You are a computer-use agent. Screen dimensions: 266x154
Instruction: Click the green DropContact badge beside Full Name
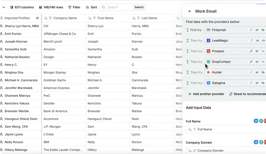click(261, 121)
